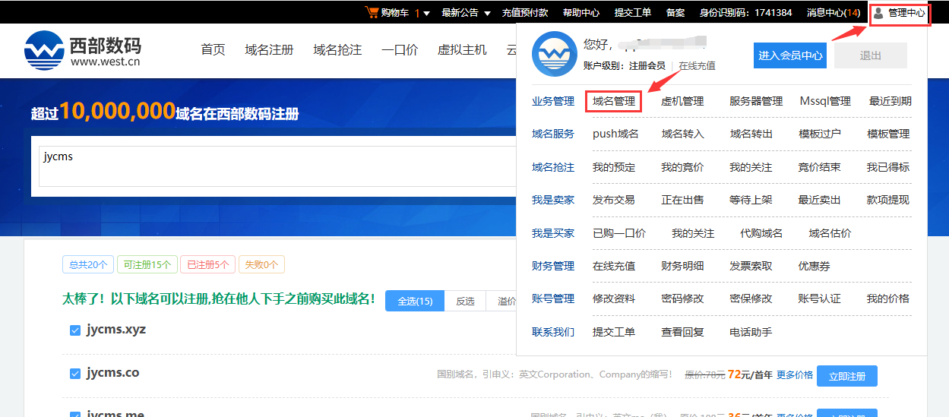Click the user avatar icon in dropdown panel
This screenshot has width=949, height=417.
point(554,54)
